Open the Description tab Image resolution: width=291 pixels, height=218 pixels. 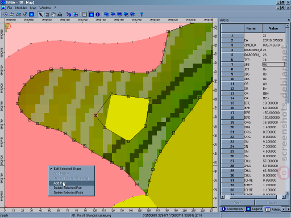(x=232, y=209)
